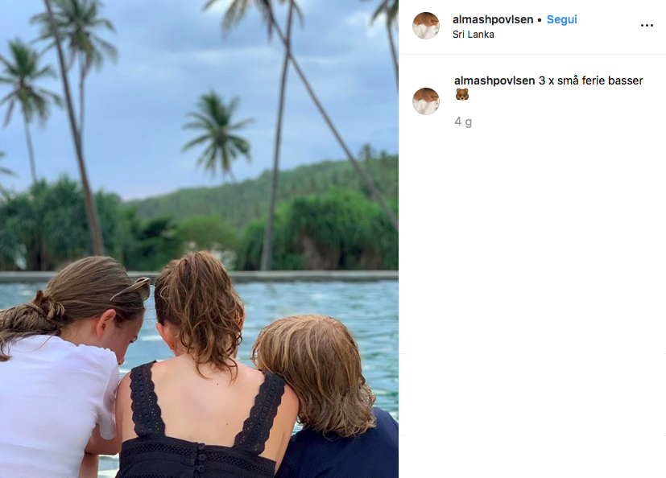Open the Sri Lanka location page
The width and height of the screenshot is (666, 478).
click(x=474, y=35)
